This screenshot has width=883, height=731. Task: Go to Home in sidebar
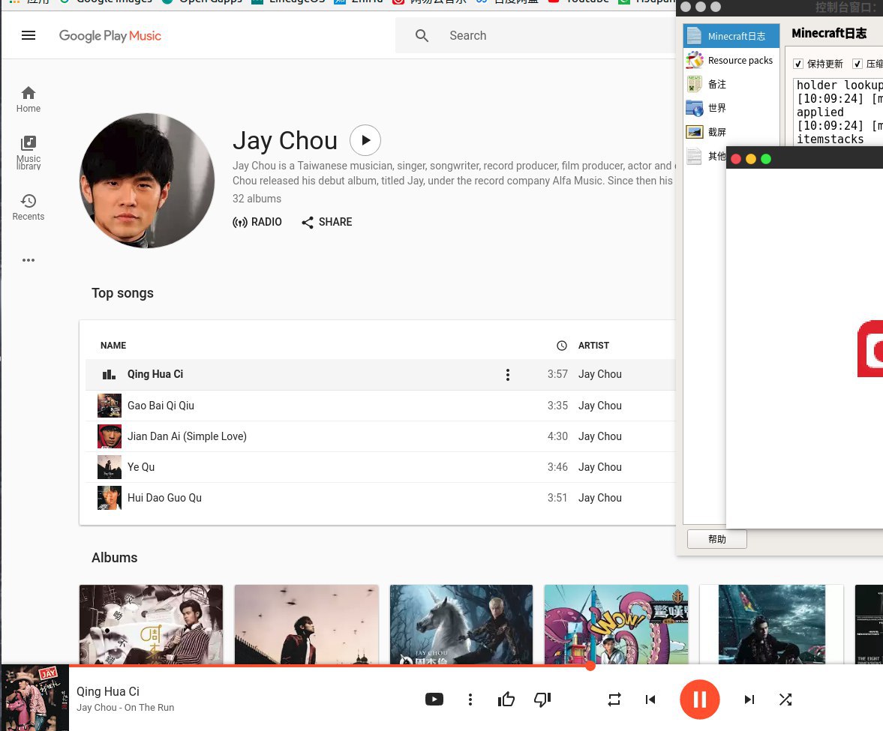tap(29, 99)
